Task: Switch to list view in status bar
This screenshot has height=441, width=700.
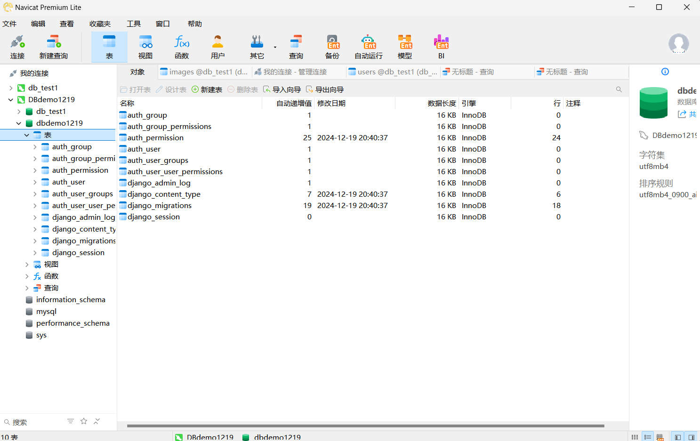Action: pos(648,437)
